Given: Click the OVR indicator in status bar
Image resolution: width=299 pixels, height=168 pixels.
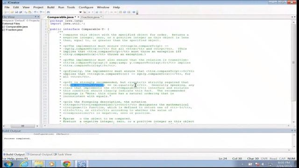Looking at the screenshot, I should click(x=264, y=159).
